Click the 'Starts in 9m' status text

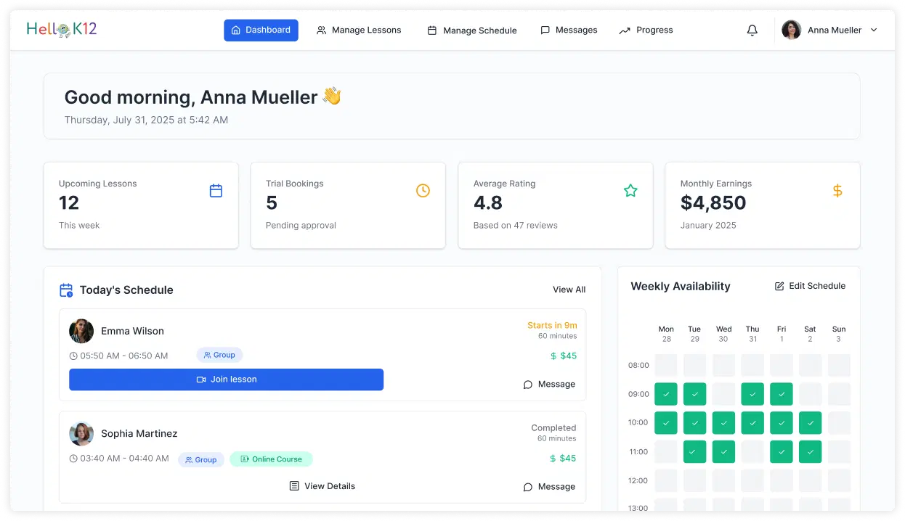(x=552, y=326)
